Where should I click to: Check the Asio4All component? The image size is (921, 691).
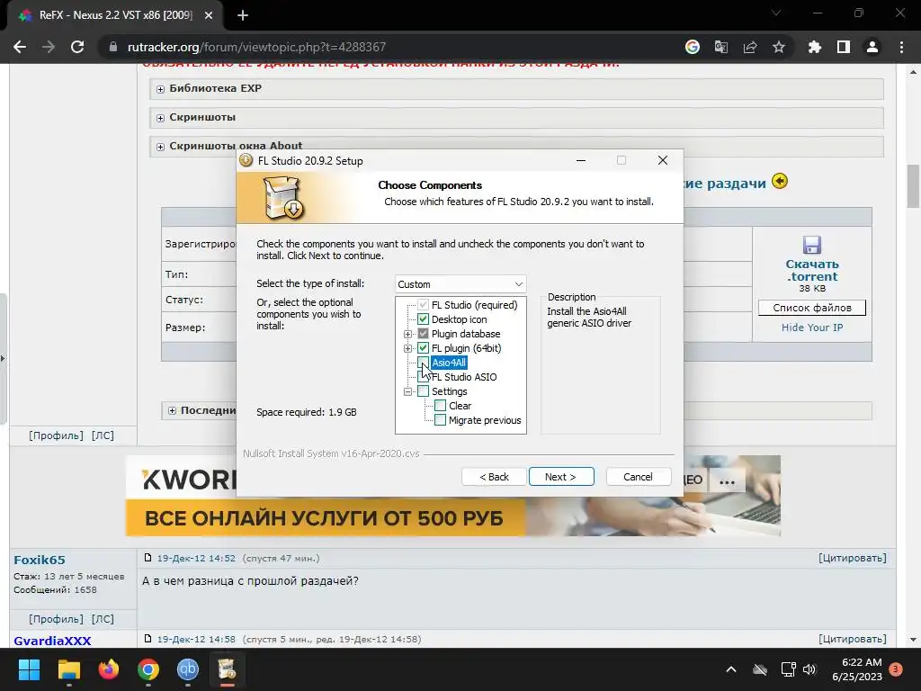tap(423, 363)
